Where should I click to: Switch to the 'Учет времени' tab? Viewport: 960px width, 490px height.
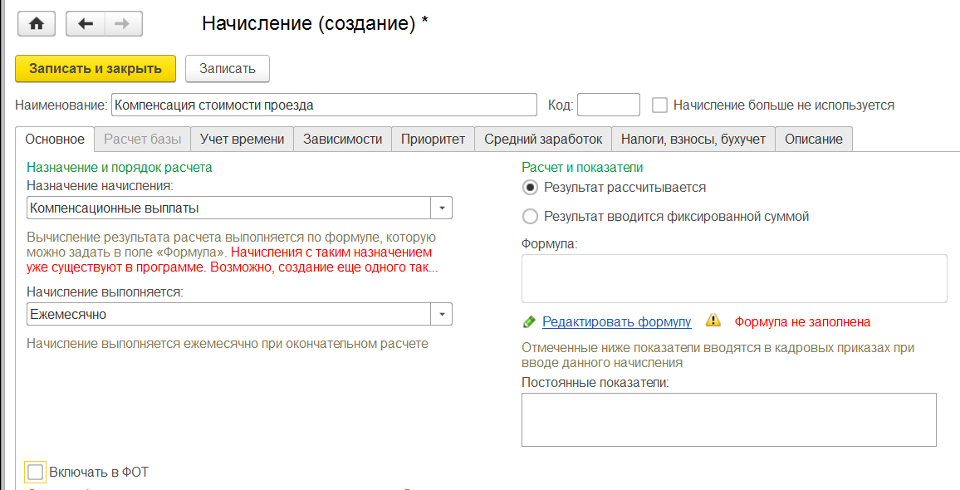pos(242,140)
